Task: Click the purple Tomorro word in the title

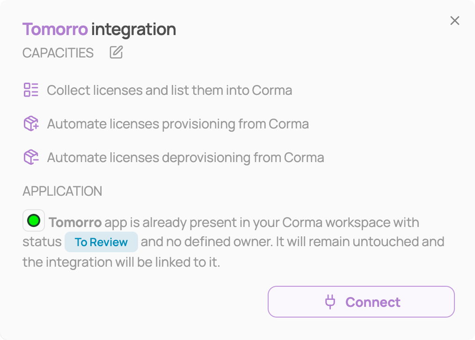Action: point(55,29)
